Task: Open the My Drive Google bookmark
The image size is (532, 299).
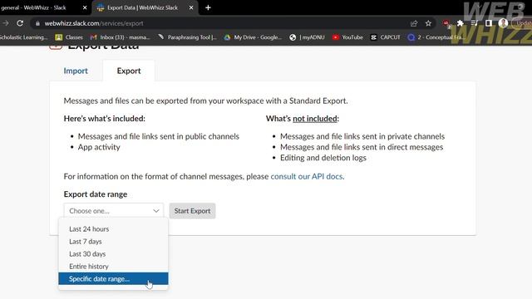Action: tap(253, 37)
